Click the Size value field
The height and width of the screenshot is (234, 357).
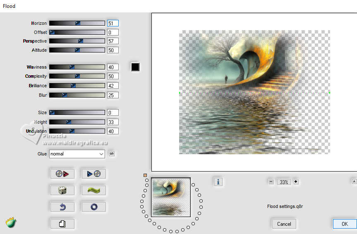coord(113,112)
